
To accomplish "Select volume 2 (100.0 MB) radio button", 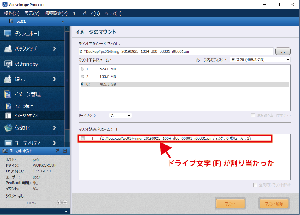I will [x=83, y=77].
